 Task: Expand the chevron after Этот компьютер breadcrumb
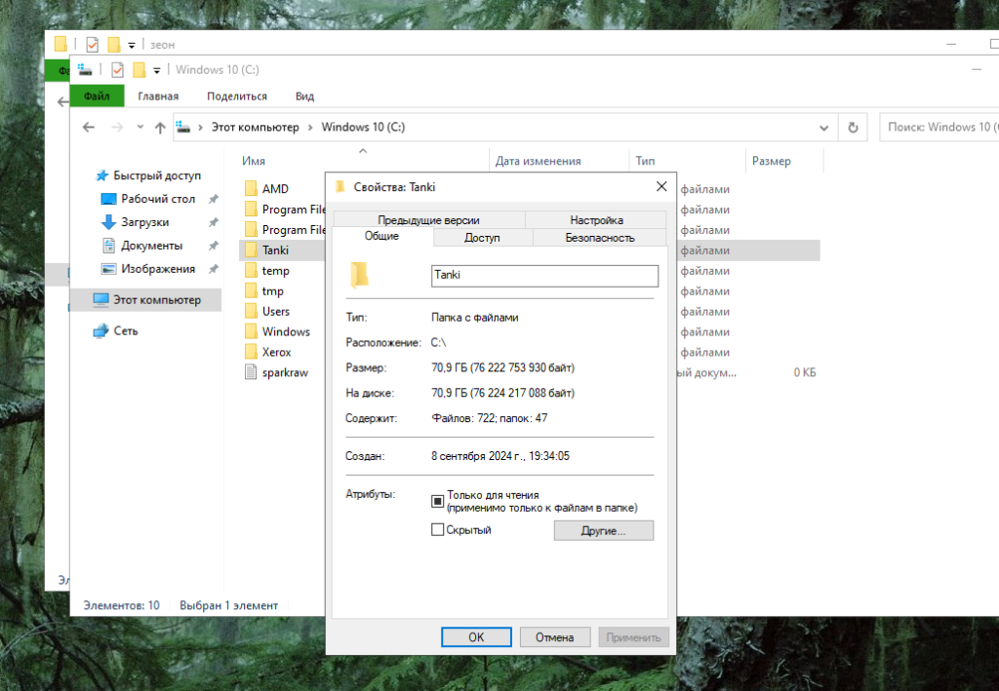click(310, 128)
